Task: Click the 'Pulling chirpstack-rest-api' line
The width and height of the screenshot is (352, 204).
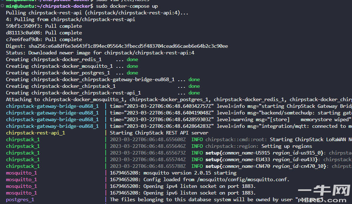Action: click(x=97, y=13)
